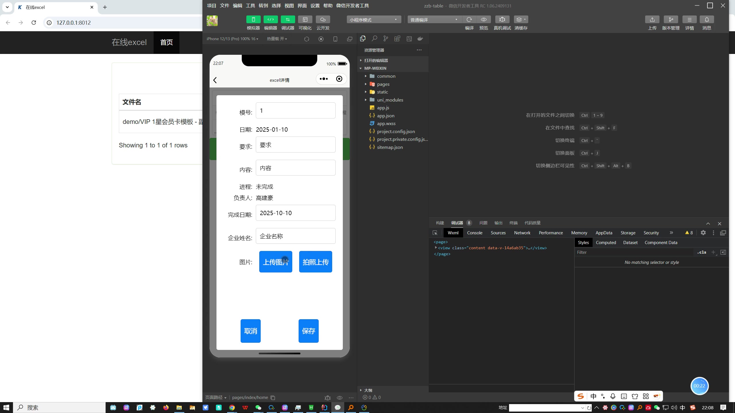Screen dimensions: 735x413
Task: Open messages (消息) bell icon
Action: point(707,20)
